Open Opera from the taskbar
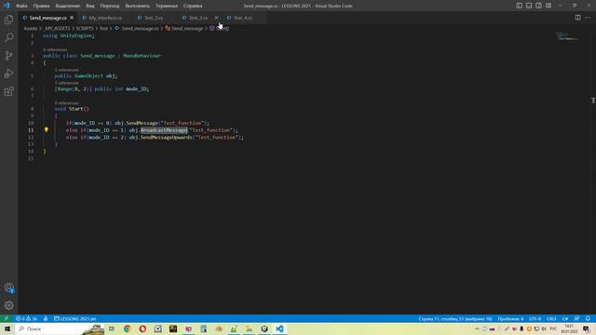The width and height of the screenshot is (596, 335). click(x=142, y=328)
